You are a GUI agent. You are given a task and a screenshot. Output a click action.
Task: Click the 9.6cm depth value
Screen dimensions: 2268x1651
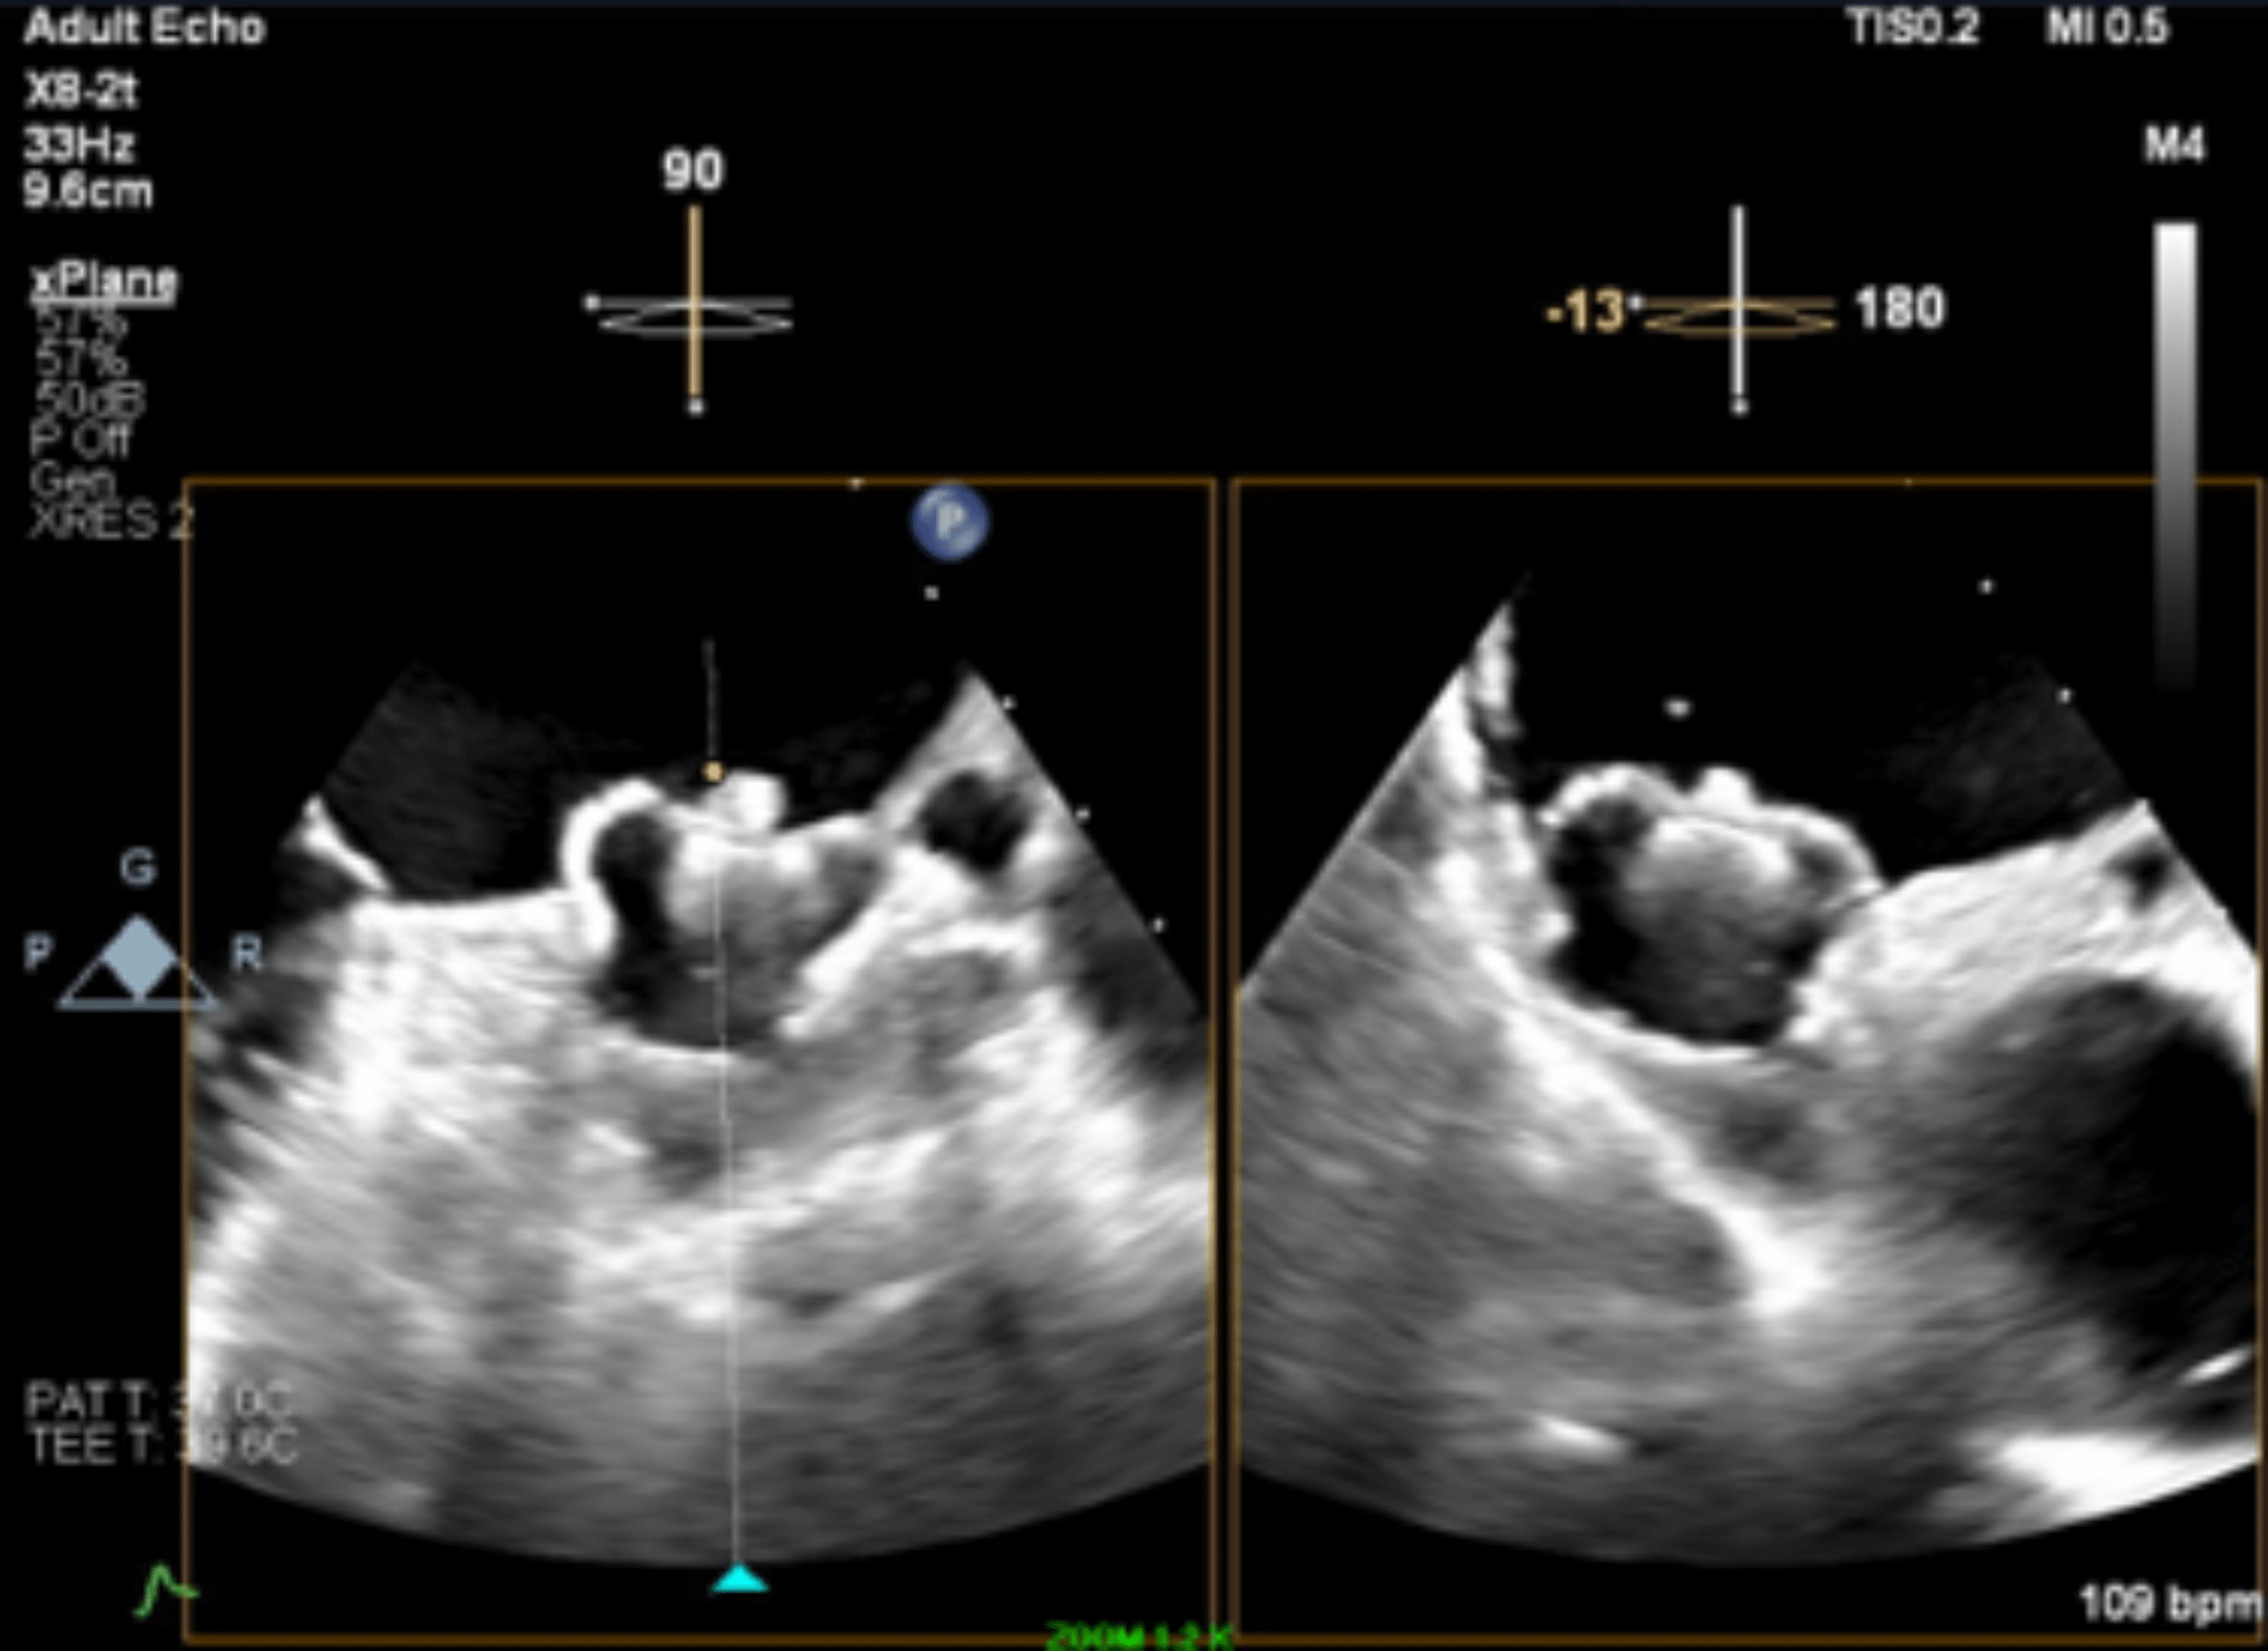[88, 190]
